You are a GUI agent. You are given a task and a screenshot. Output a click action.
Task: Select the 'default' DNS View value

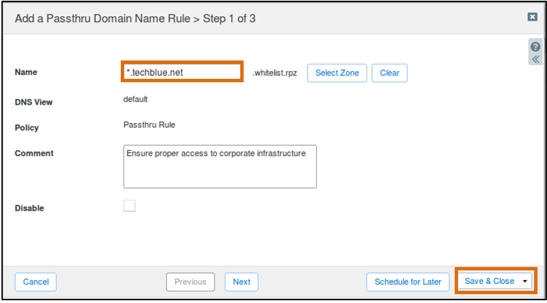tap(135, 99)
